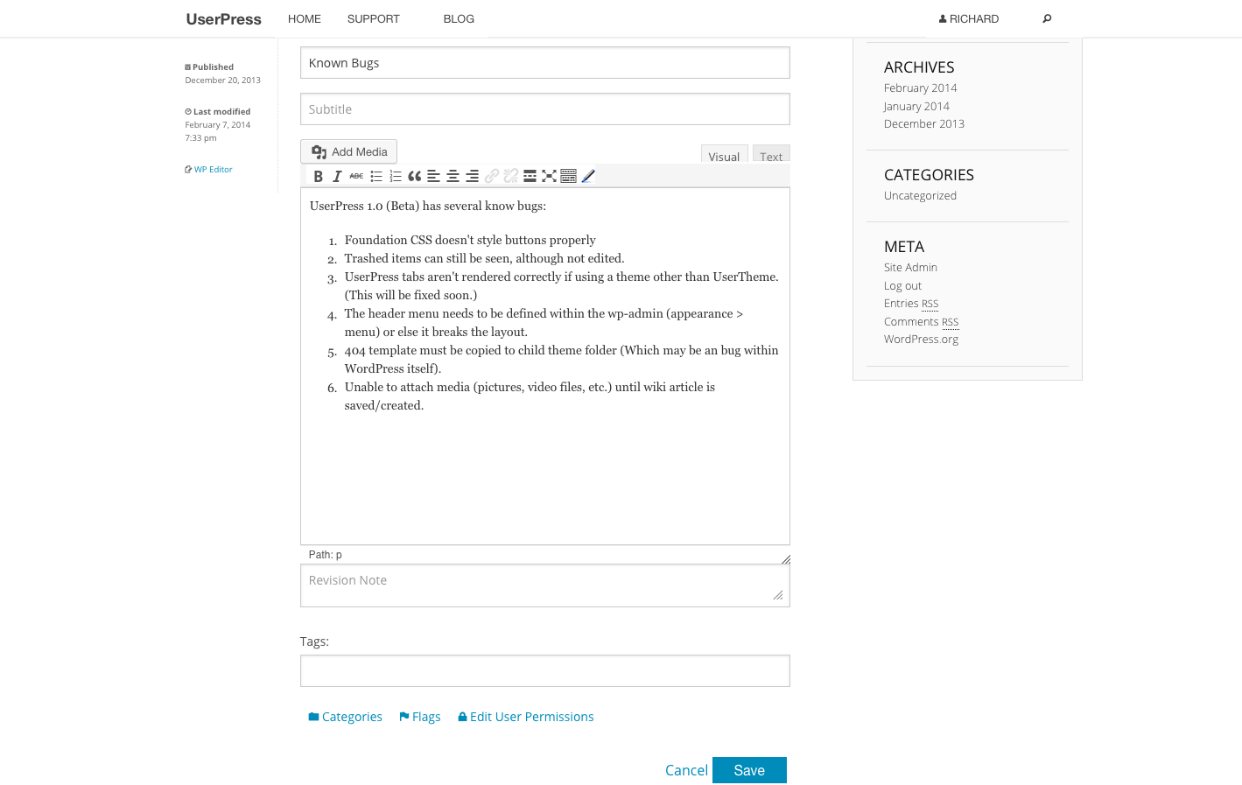Switch to the Visual editor tab

[724, 155]
